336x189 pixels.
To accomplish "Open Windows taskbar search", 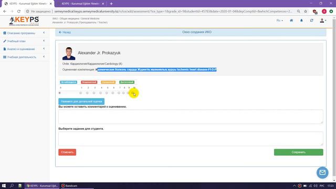I will pos(12,185).
